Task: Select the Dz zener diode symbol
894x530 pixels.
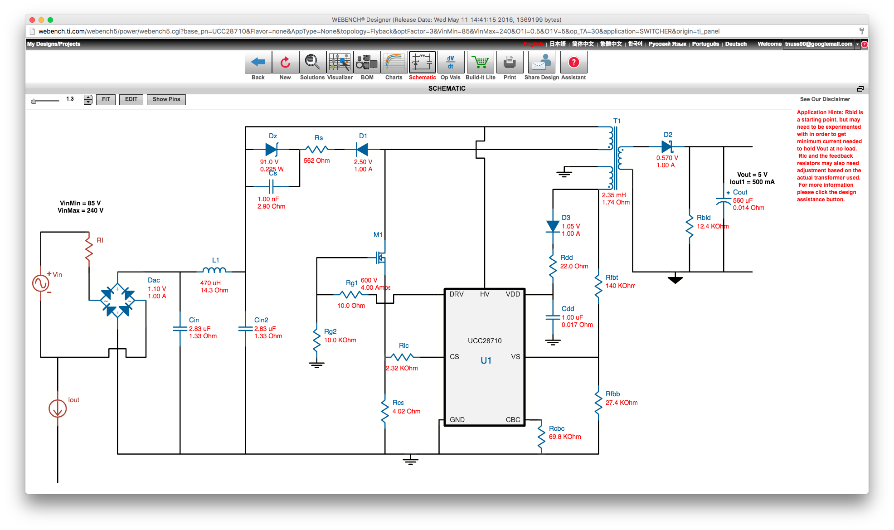Action: click(272, 149)
